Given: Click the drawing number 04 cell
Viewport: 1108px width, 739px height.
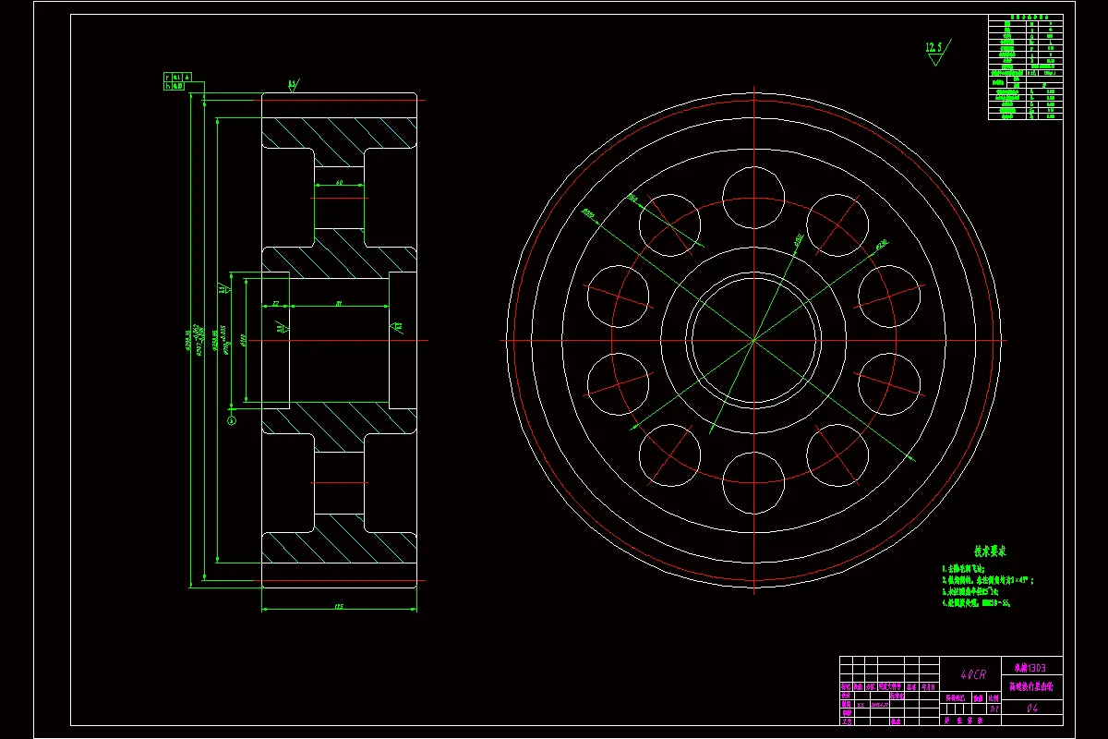Looking at the screenshot, I should coord(1032,709).
